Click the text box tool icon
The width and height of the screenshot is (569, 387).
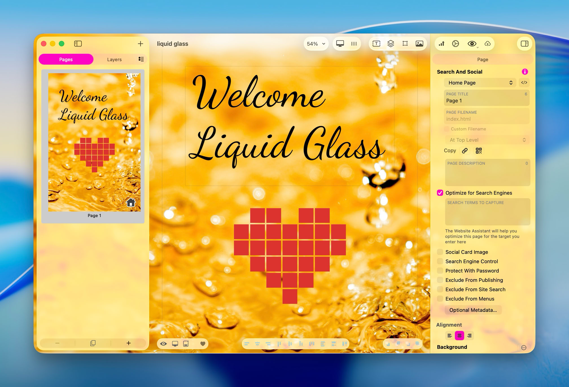click(376, 43)
